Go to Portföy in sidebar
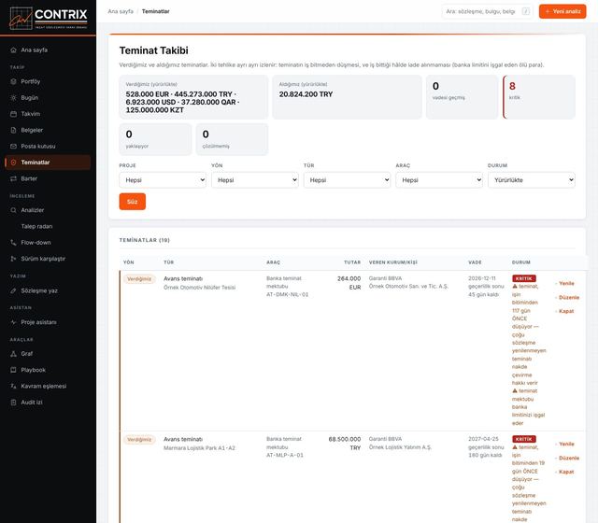598x523 pixels. pos(48,81)
